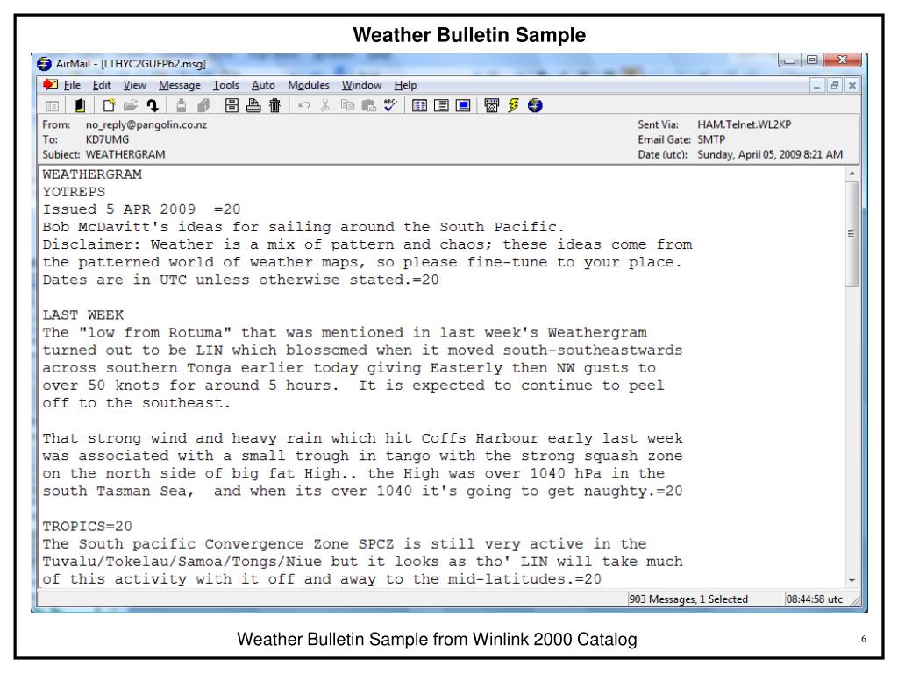Open the Window menu
The height and width of the screenshot is (673, 898).
pos(361,85)
